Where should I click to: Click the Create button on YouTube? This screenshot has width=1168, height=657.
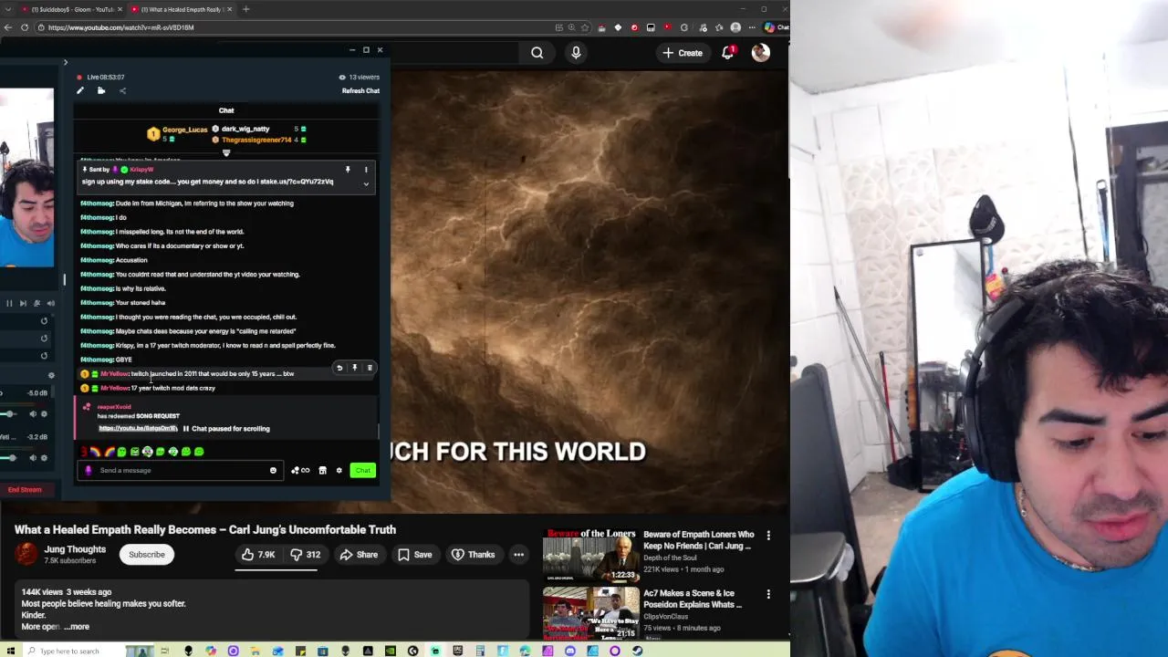pos(683,53)
